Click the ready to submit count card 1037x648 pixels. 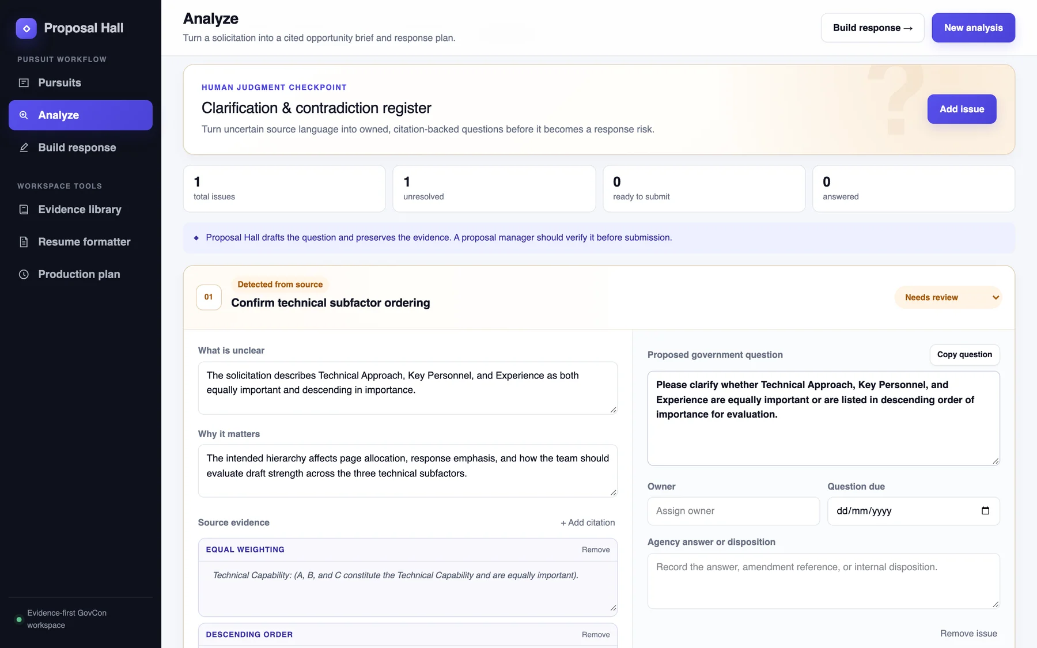[x=704, y=189]
